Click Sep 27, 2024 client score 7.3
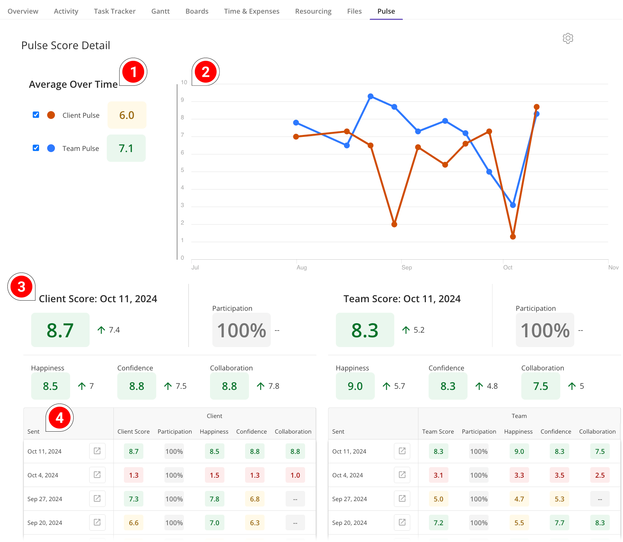The height and width of the screenshot is (542, 623). (134, 499)
